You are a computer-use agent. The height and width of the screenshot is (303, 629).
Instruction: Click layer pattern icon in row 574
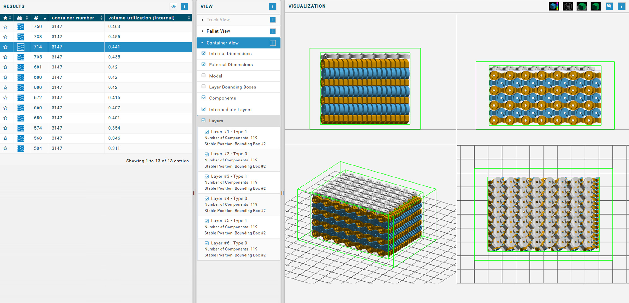(x=21, y=128)
